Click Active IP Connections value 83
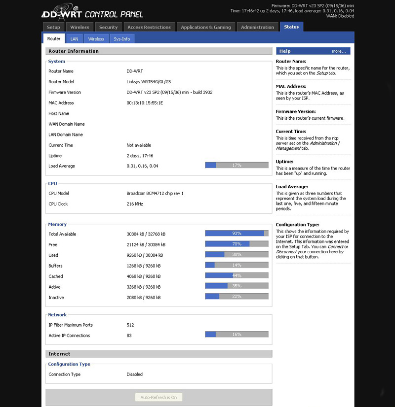395x407 pixels. coord(129,336)
